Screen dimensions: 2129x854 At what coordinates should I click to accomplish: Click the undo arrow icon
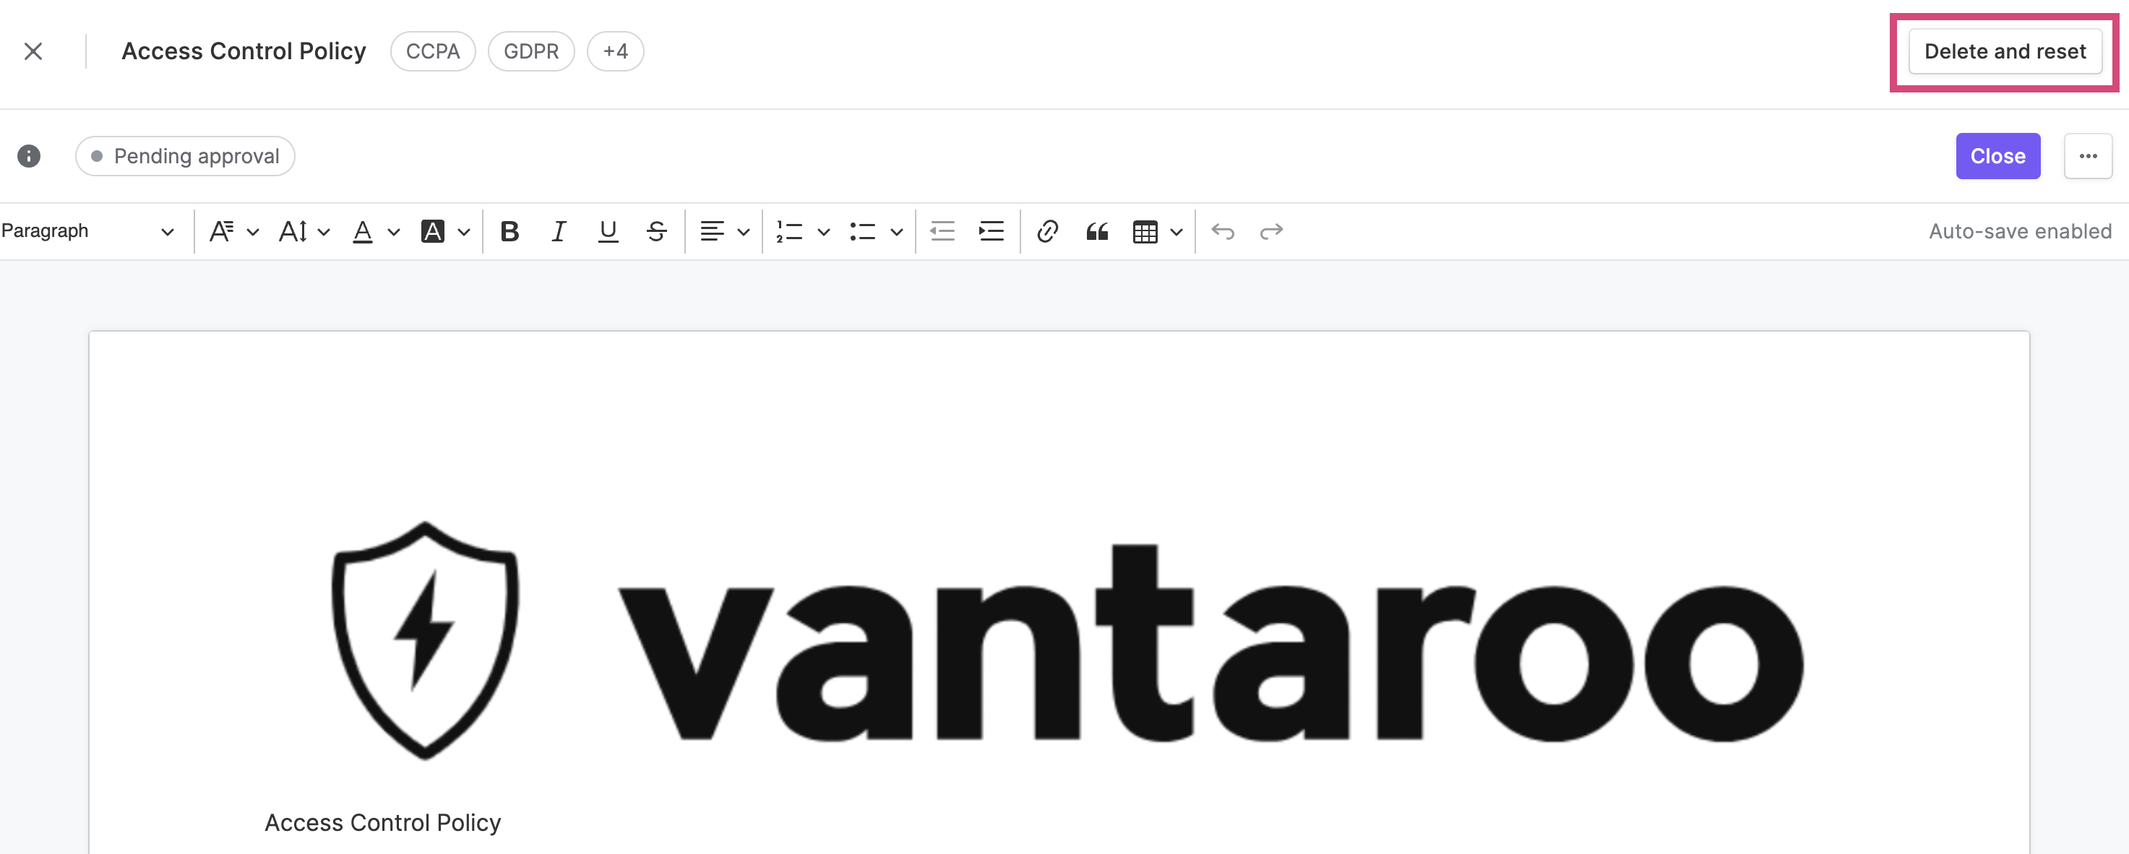pyautogui.click(x=1222, y=230)
